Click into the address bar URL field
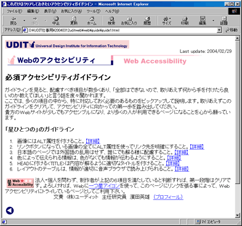 pyautogui.click(x=120, y=30)
